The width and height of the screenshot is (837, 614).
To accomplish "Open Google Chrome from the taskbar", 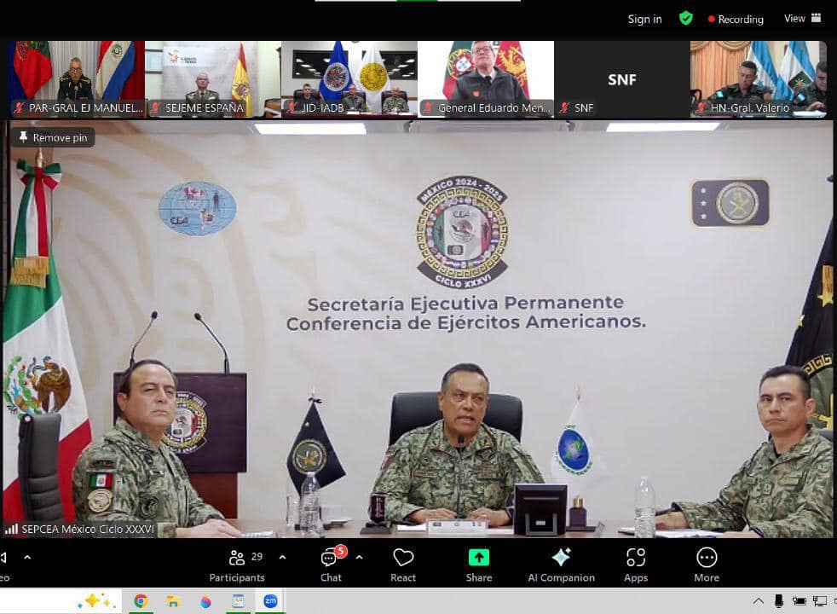I will (x=141, y=601).
